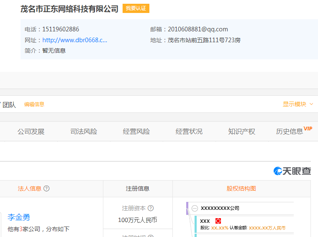The height and width of the screenshot is (237, 318).
Task: Switch to the 公司发展 tab
Action: (x=31, y=132)
